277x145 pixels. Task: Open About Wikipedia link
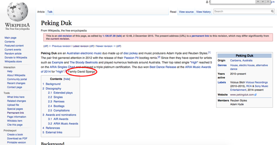coord(16,75)
